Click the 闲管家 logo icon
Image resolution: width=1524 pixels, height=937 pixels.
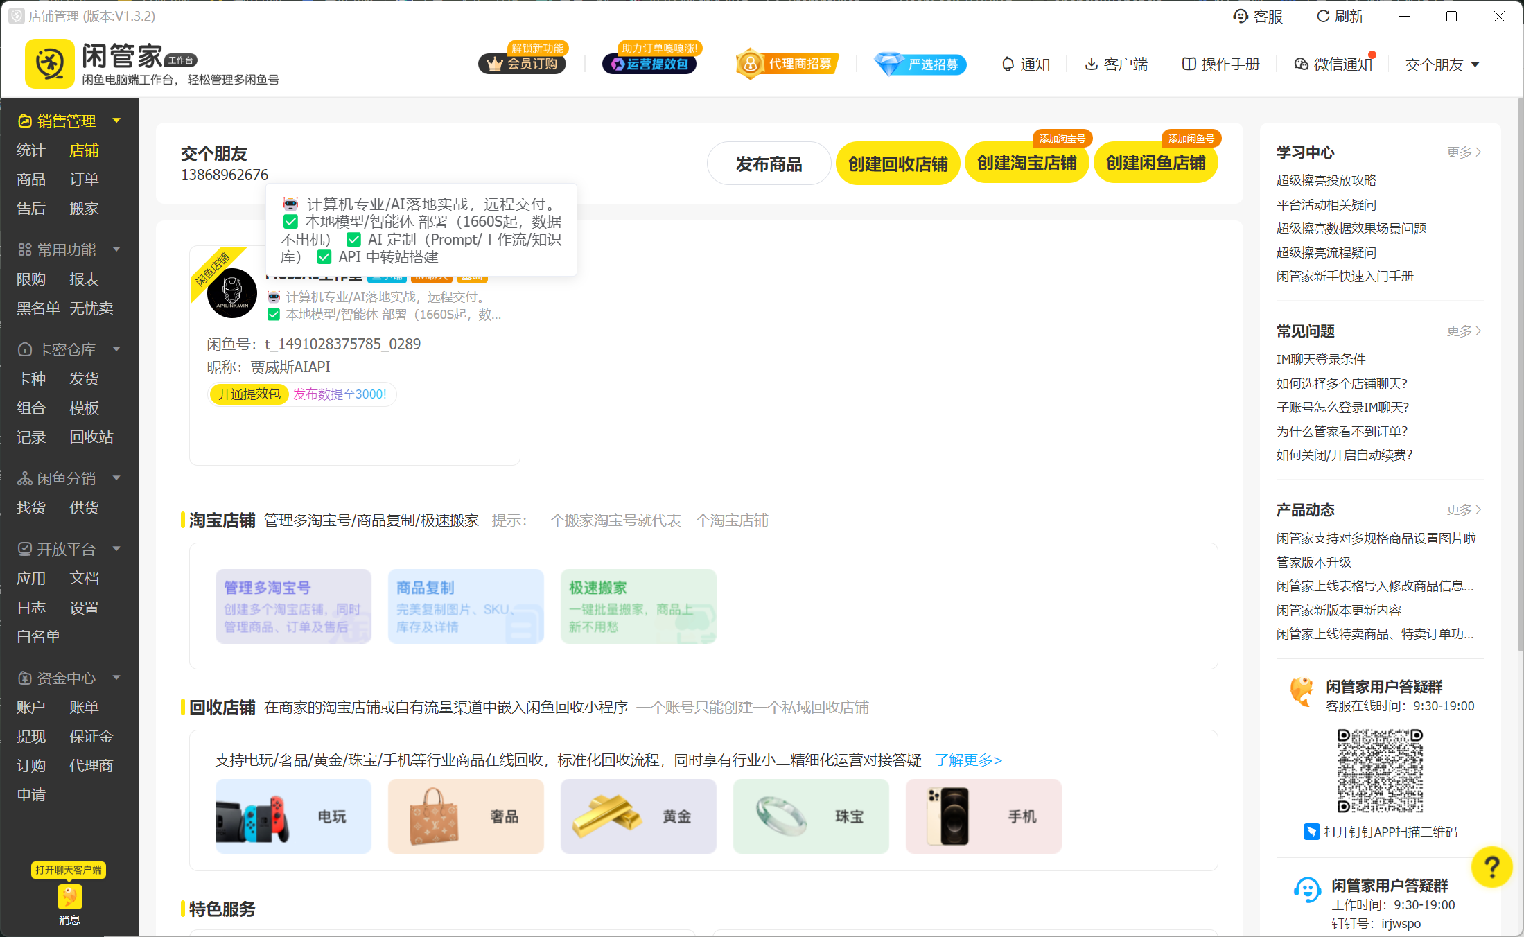pyautogui.click(x=49, y=63)
